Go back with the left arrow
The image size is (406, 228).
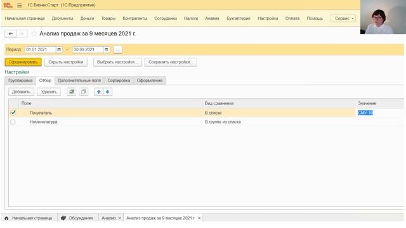[11, 34]
